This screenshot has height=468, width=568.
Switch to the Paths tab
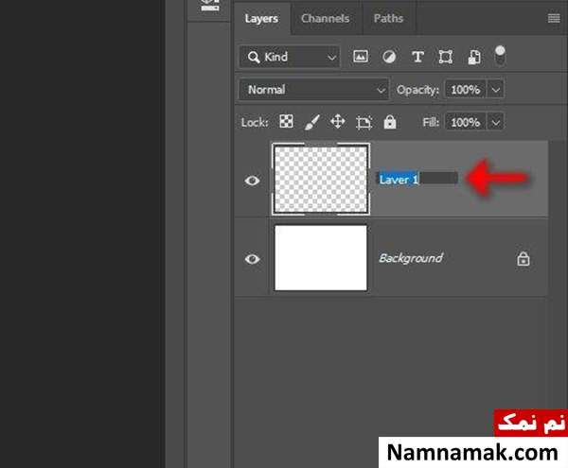388,19
